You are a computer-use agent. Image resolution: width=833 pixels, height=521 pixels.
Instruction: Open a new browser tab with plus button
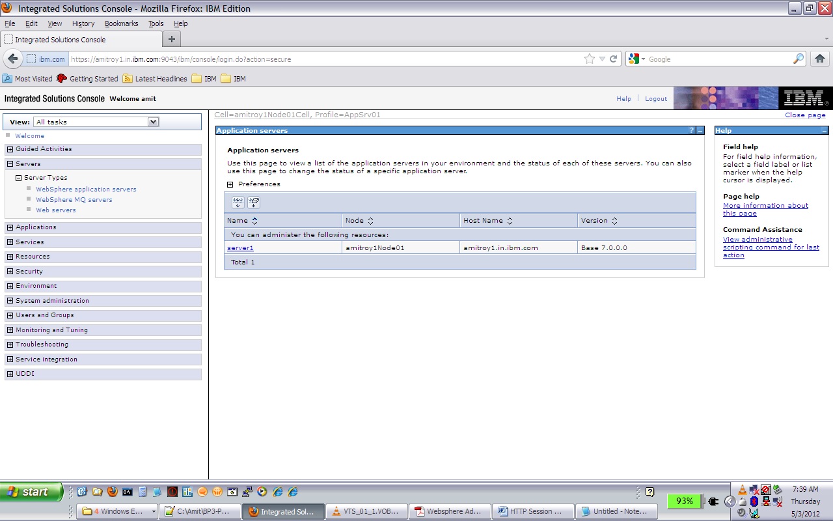(172, 39)
